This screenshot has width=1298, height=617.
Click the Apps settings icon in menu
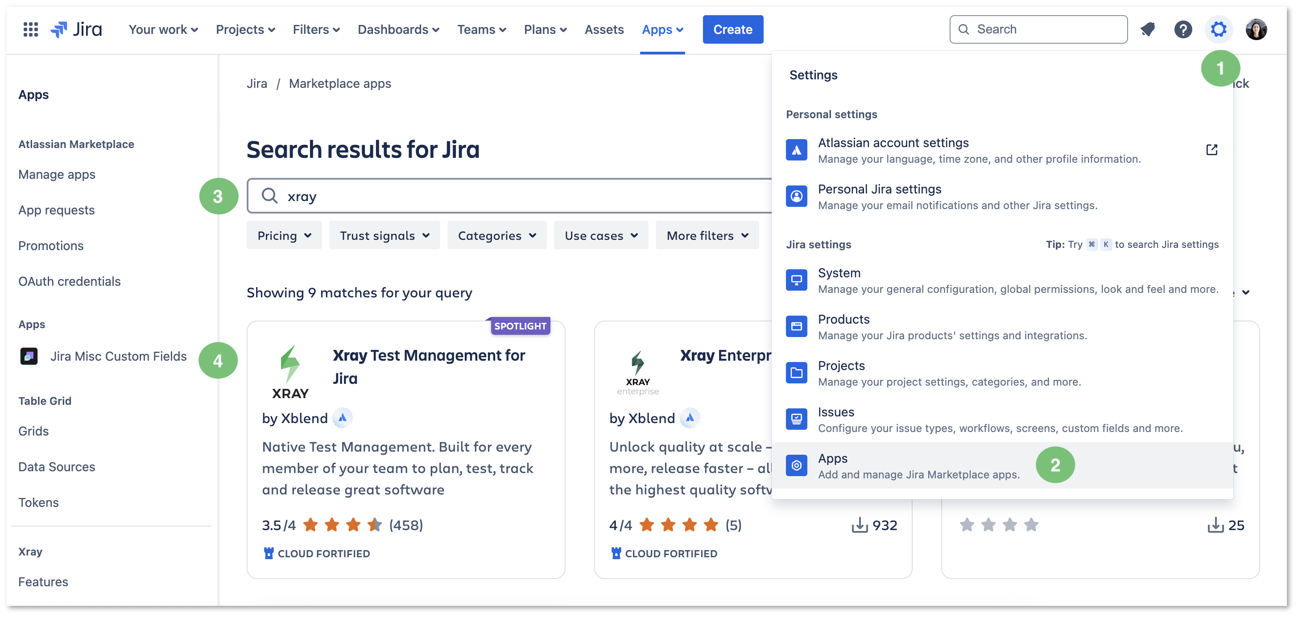coord(796,465)
